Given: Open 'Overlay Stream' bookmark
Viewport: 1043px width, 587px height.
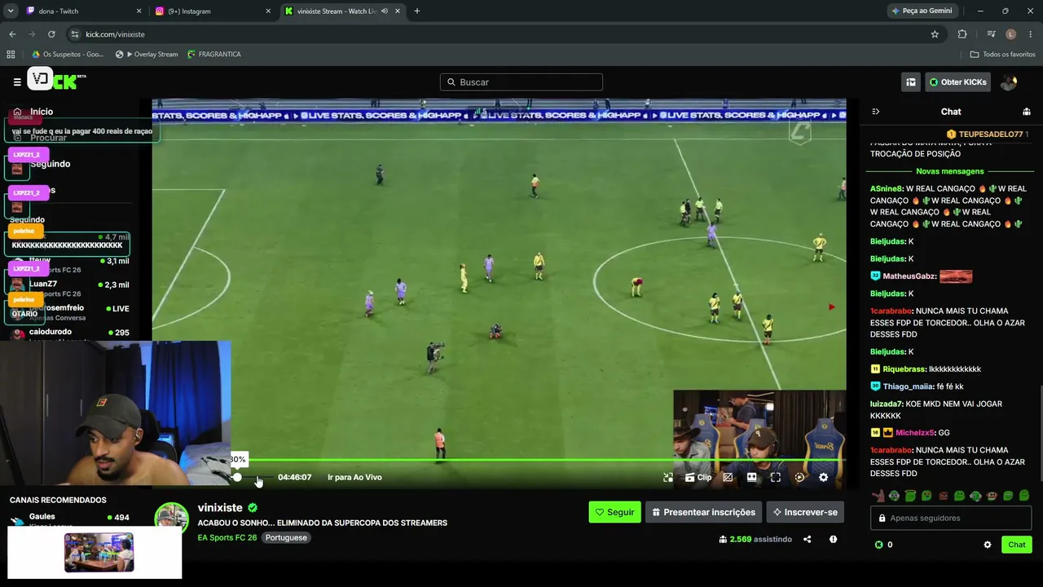Looking at the screenshot, I should click(147, 55).
